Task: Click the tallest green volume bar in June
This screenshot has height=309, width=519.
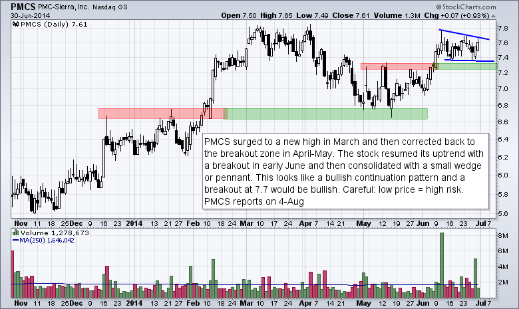Action: click(442, 265)
